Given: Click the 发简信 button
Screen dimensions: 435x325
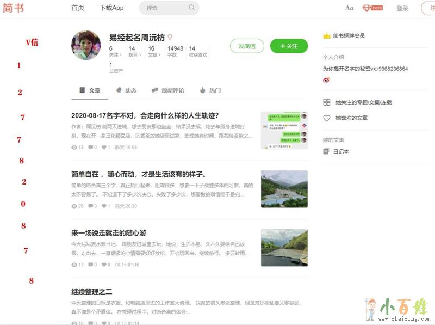Looking at the screenshot, I should 246,46.
